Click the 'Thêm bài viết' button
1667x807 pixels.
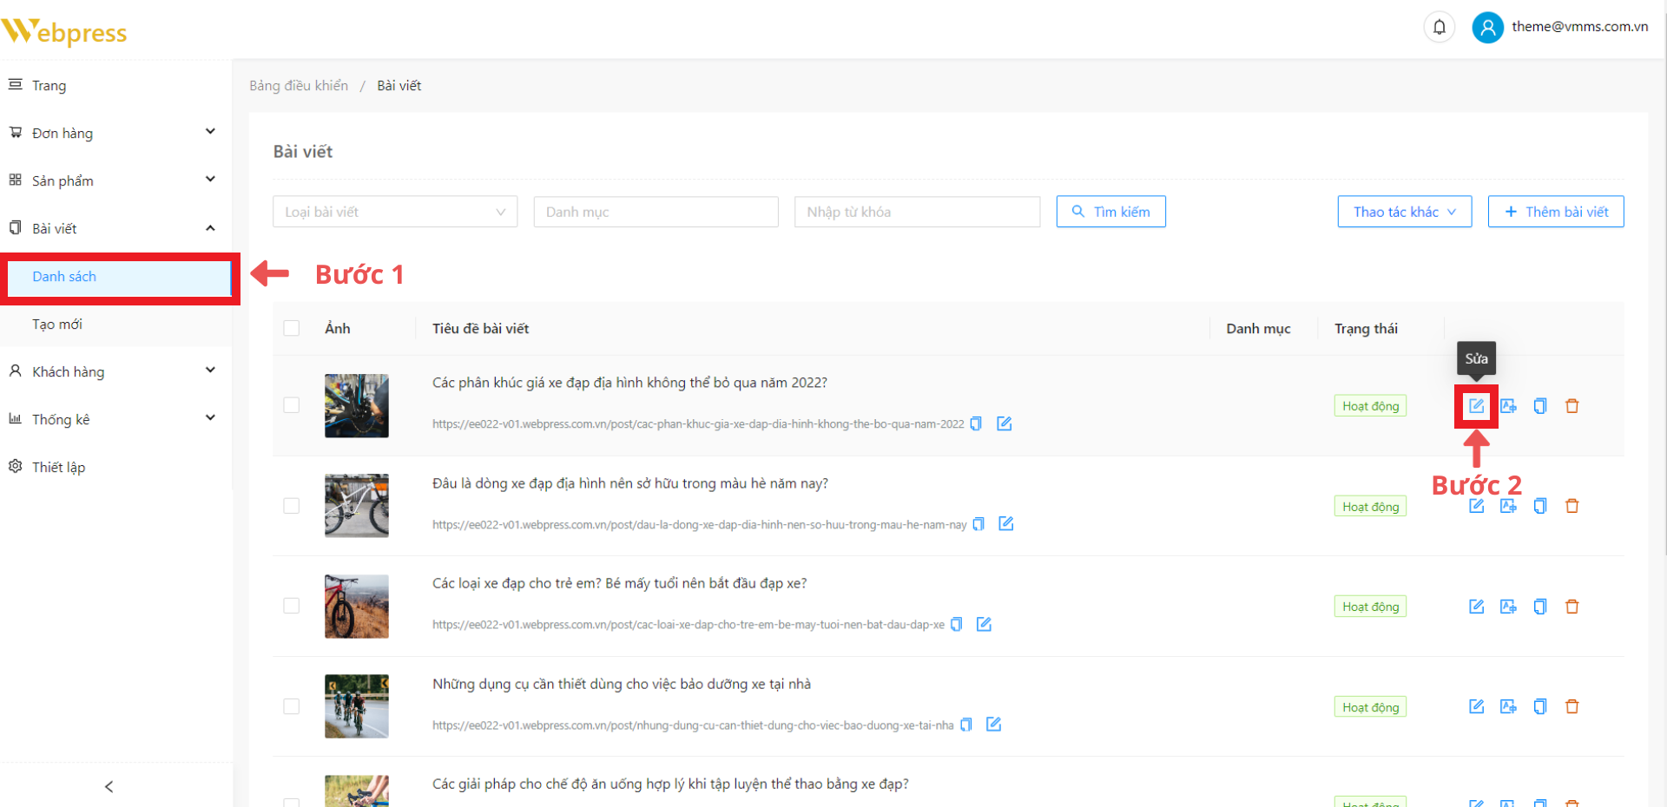pyautogui.click(x=1555, y=212)
